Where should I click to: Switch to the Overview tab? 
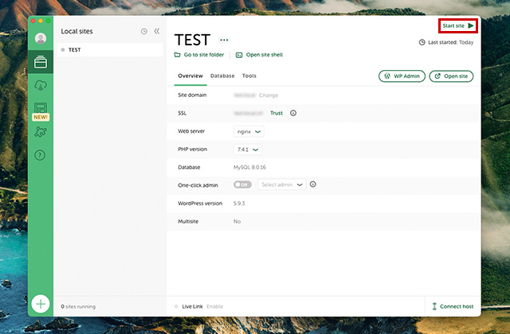190,76
